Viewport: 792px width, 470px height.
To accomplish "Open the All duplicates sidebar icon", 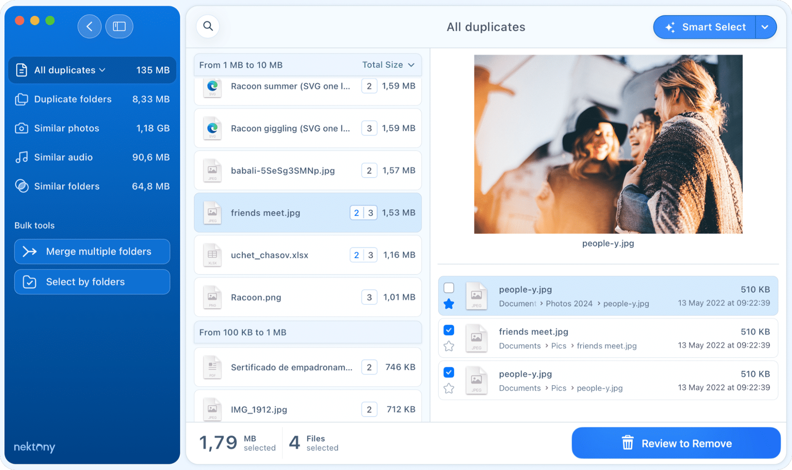I will pyautogui.click(x=22, y=70).
